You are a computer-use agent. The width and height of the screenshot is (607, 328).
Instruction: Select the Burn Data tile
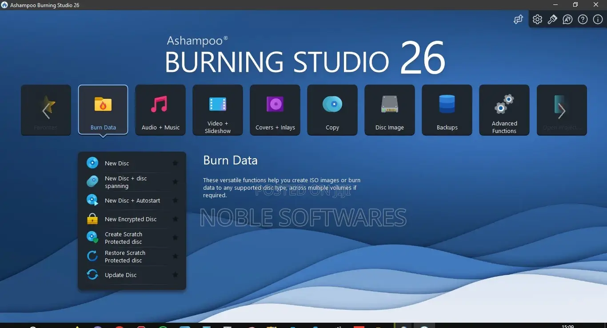pyautogui.click(x=103, y=109)
